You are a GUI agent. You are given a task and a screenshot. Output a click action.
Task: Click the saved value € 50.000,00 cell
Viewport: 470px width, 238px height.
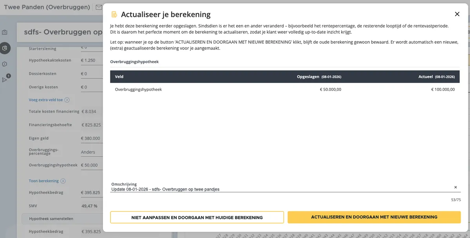coord(331,89)
